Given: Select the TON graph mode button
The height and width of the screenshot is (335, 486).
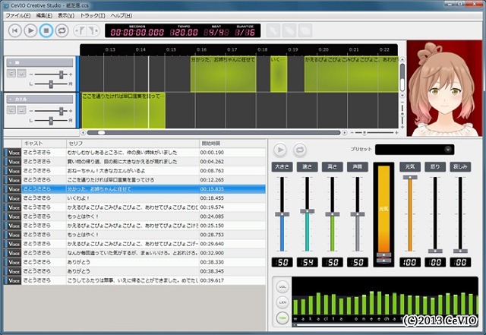Looking at the screenshot, I should [282, 316].
